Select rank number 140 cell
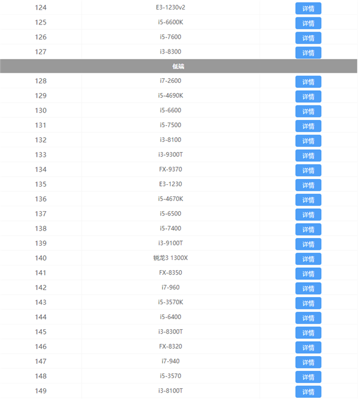358x399 pixels. 41,258
